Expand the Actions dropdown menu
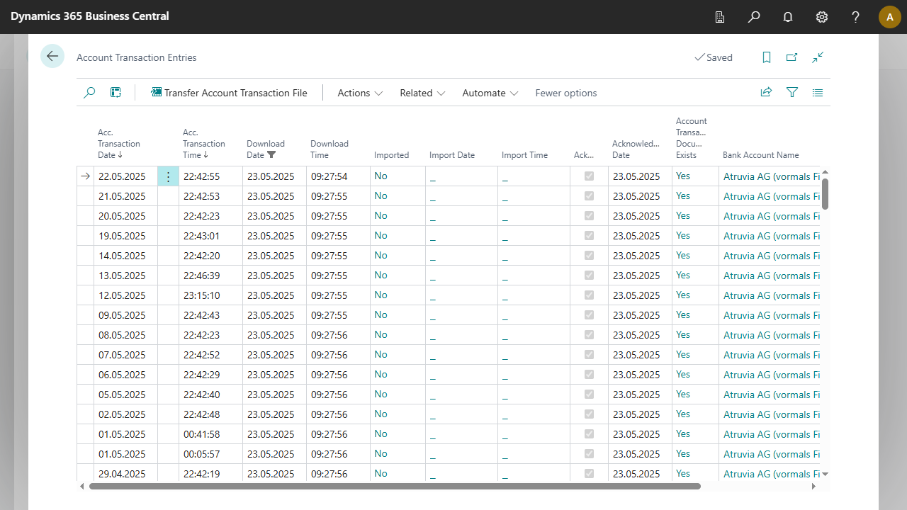The height and width of the screenshot is (510, 907). click(x=360, y=93)
